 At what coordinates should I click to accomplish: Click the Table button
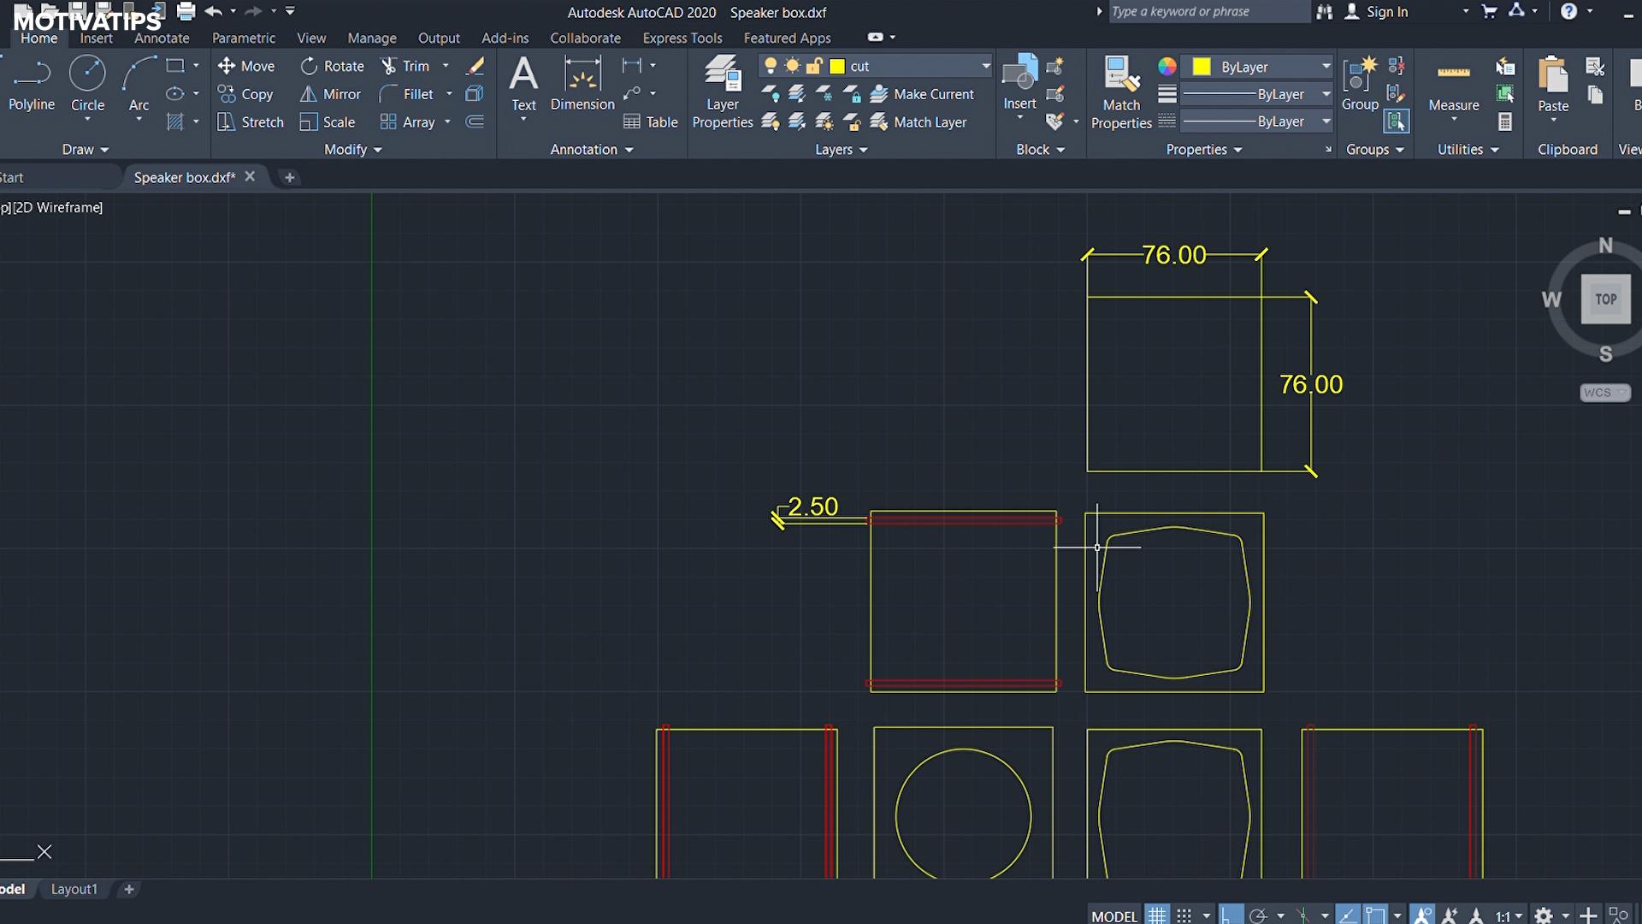[x=651, y=122]
